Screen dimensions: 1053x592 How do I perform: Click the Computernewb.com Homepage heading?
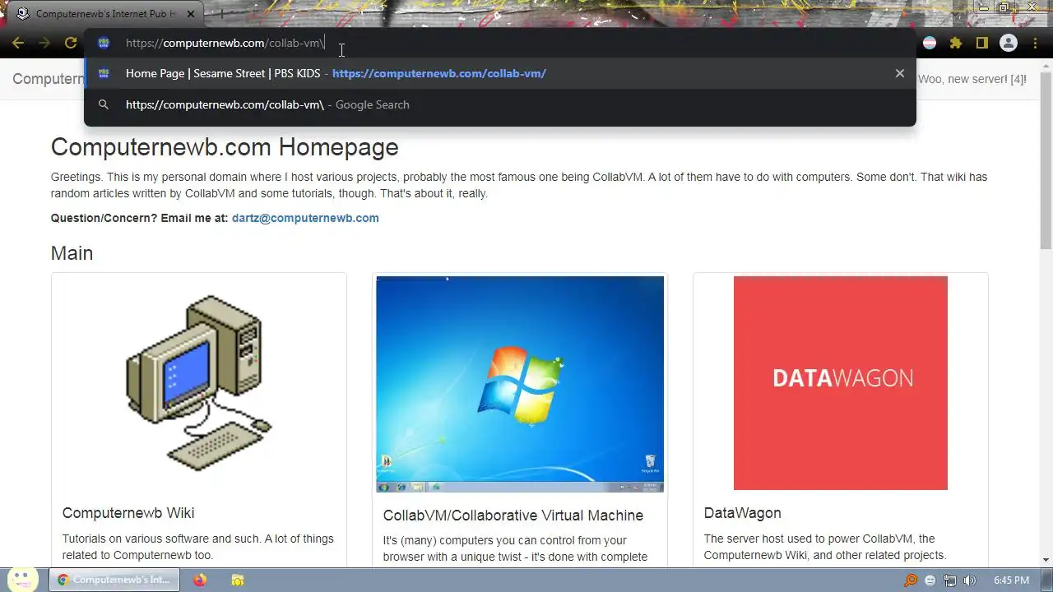click(x=225, y=147)
